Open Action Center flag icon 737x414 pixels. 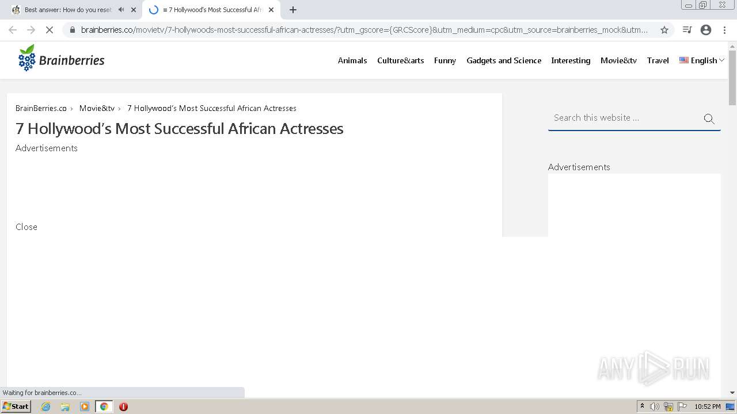pos(682,407)
